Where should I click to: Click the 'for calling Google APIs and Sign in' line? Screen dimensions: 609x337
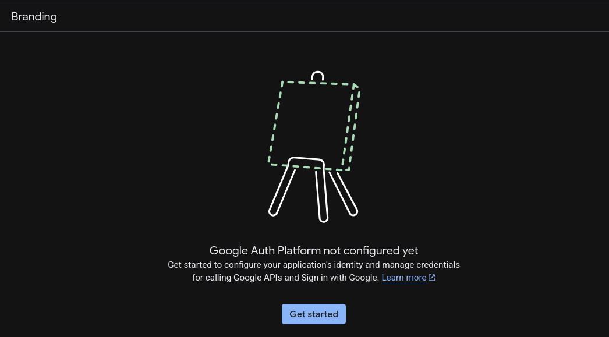285,278
